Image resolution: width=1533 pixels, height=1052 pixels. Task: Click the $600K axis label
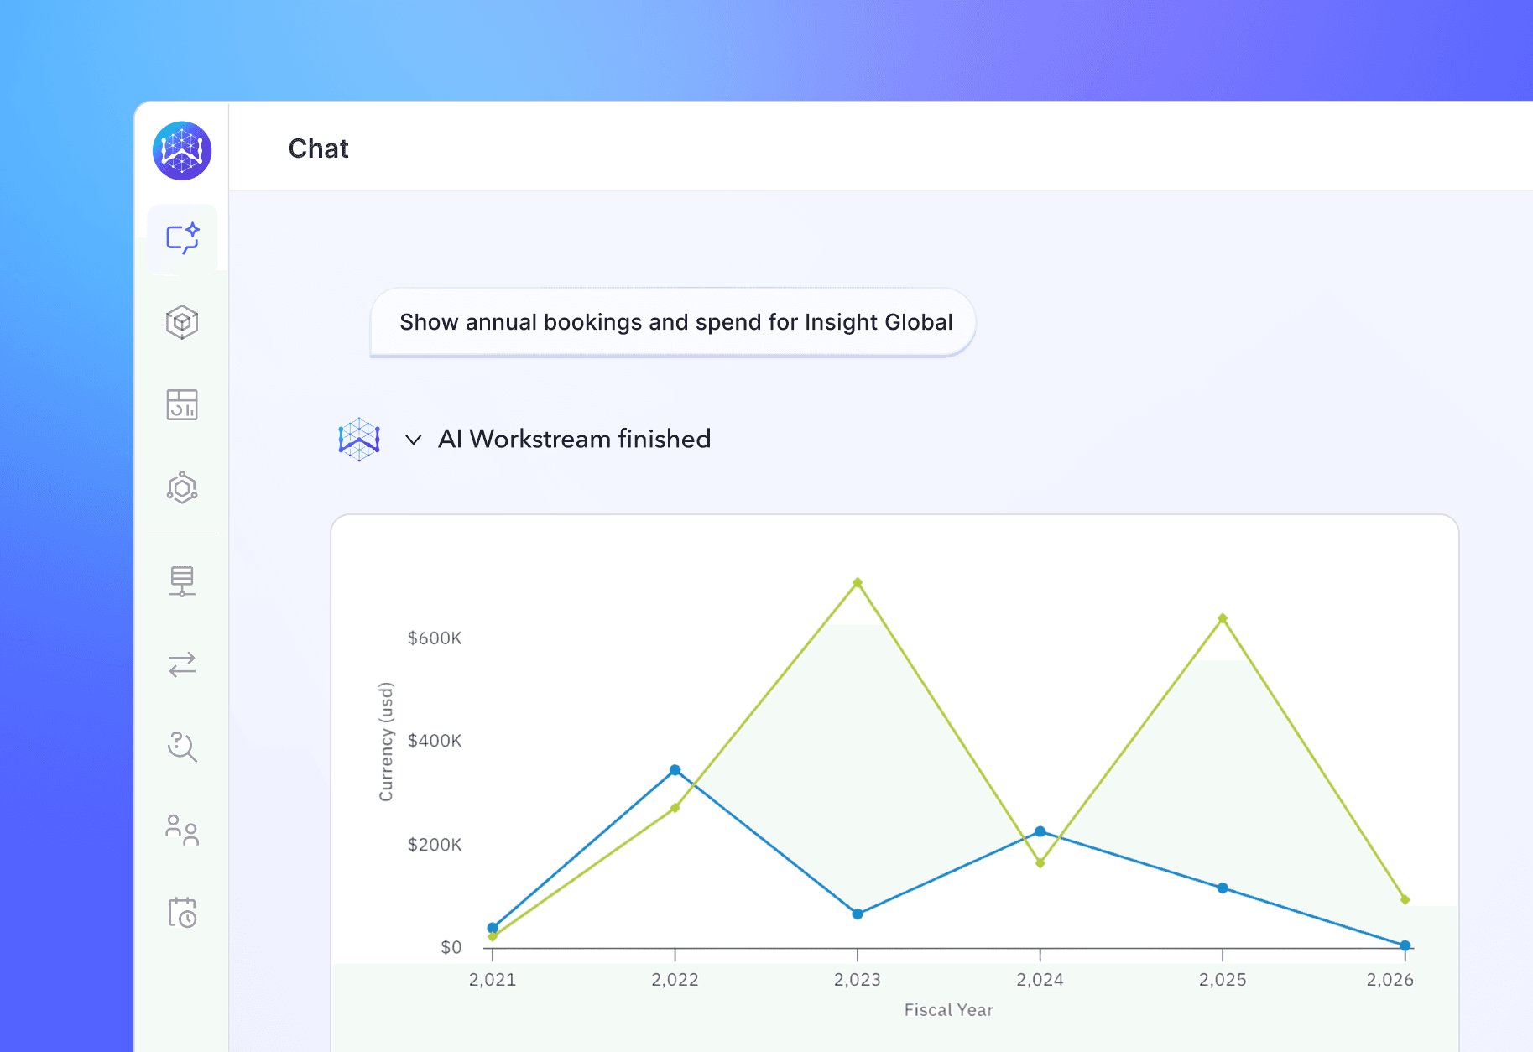coord(435,638)
